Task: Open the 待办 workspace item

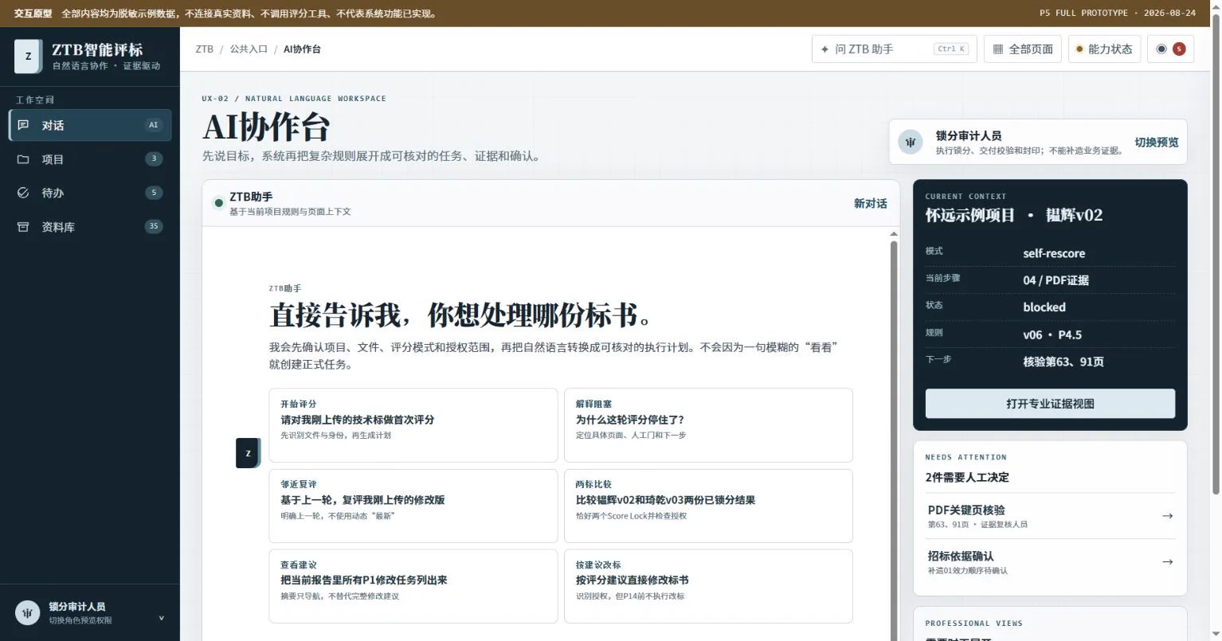Action: pyautogui.click(x=90, y=193)
